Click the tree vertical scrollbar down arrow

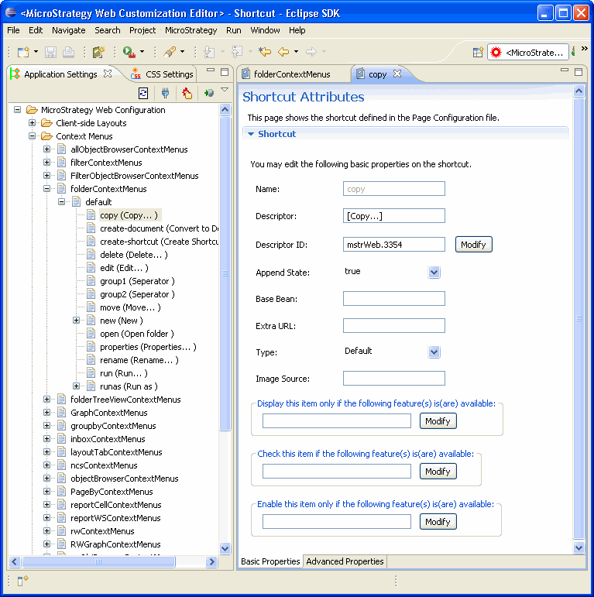click(225, 548)
